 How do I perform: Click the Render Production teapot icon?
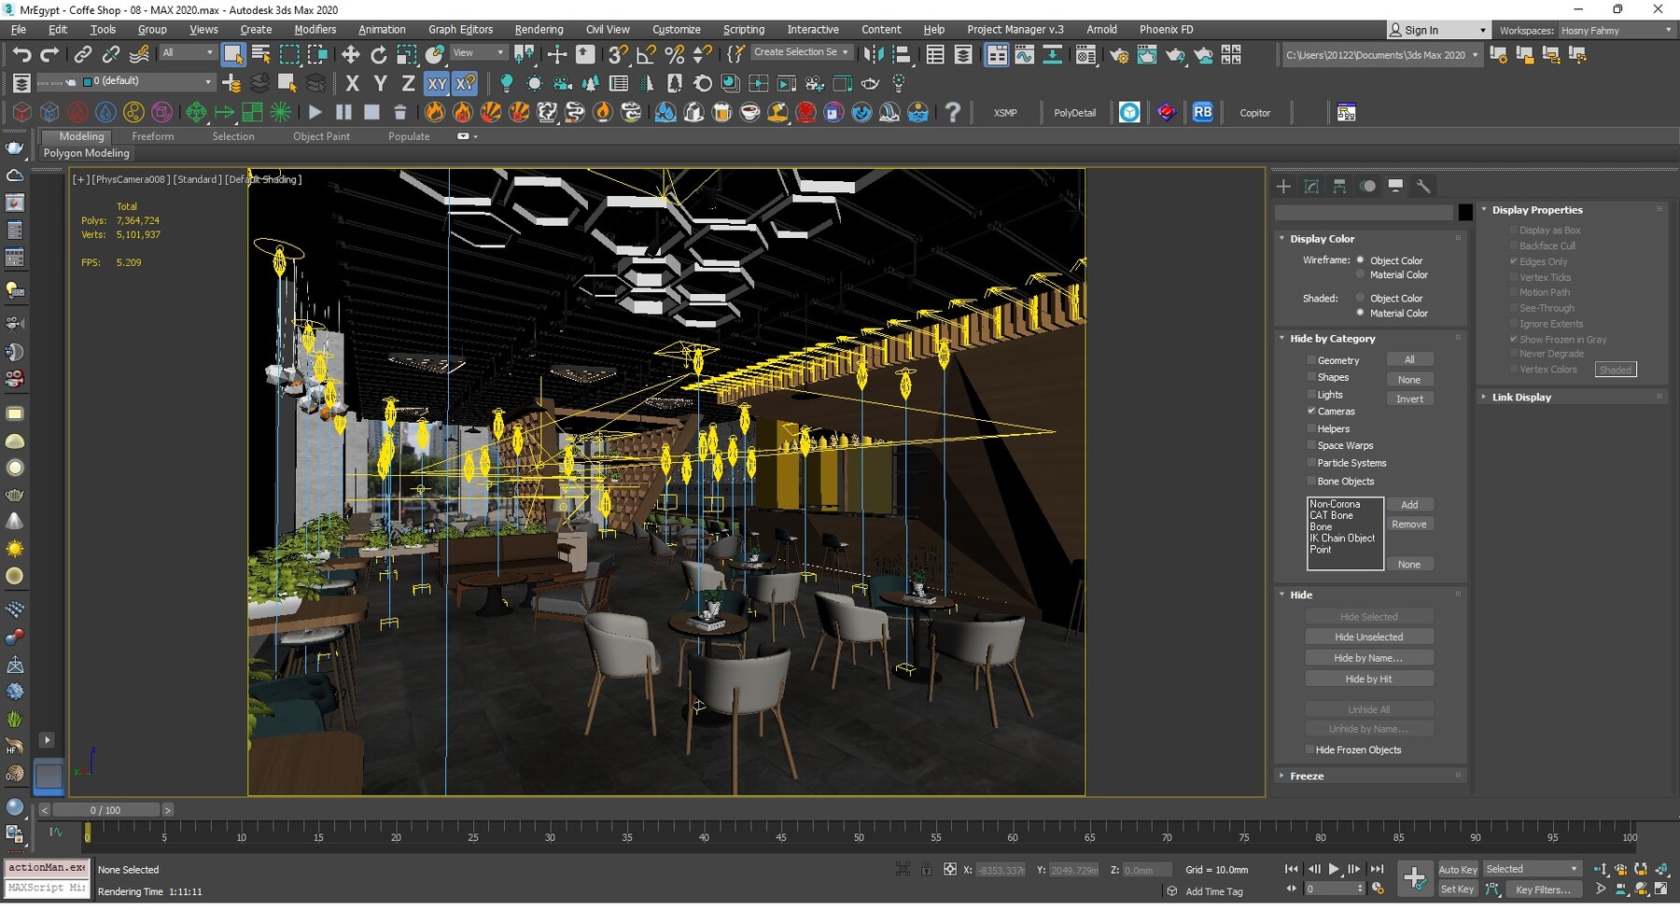pyautogui.click(x=1175, y=54)
